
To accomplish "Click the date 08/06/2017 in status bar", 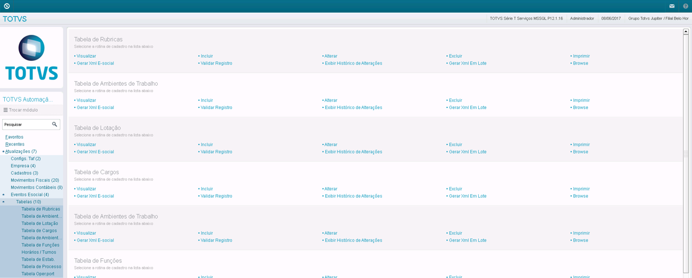I will coord(611,19).
